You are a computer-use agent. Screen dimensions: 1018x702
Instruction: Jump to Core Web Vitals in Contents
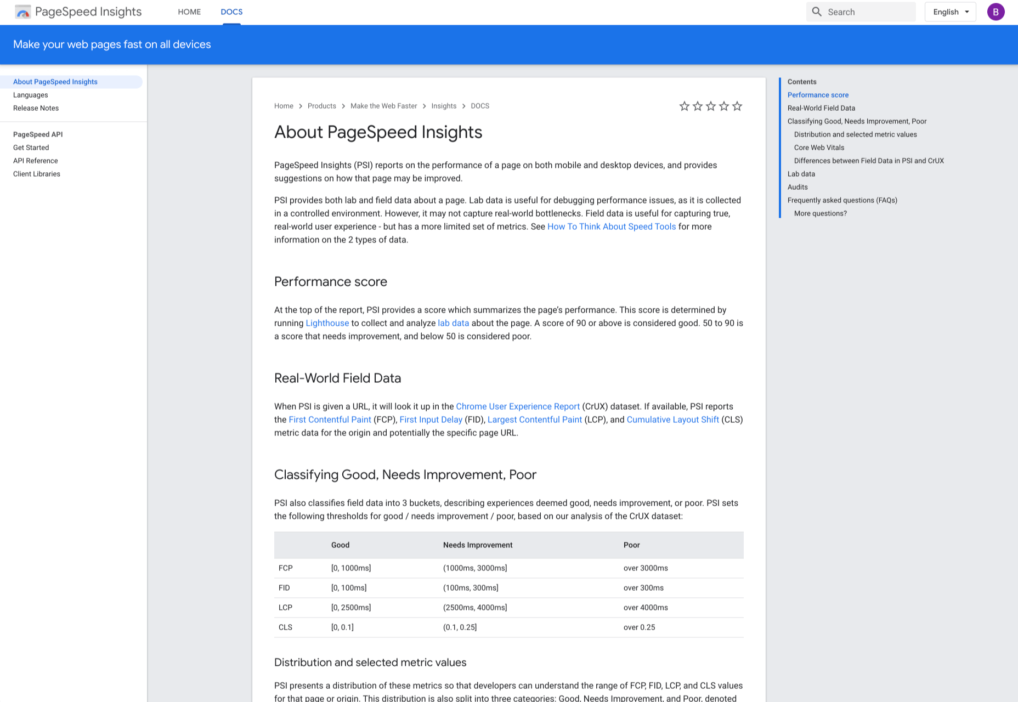tap(819, 148)
